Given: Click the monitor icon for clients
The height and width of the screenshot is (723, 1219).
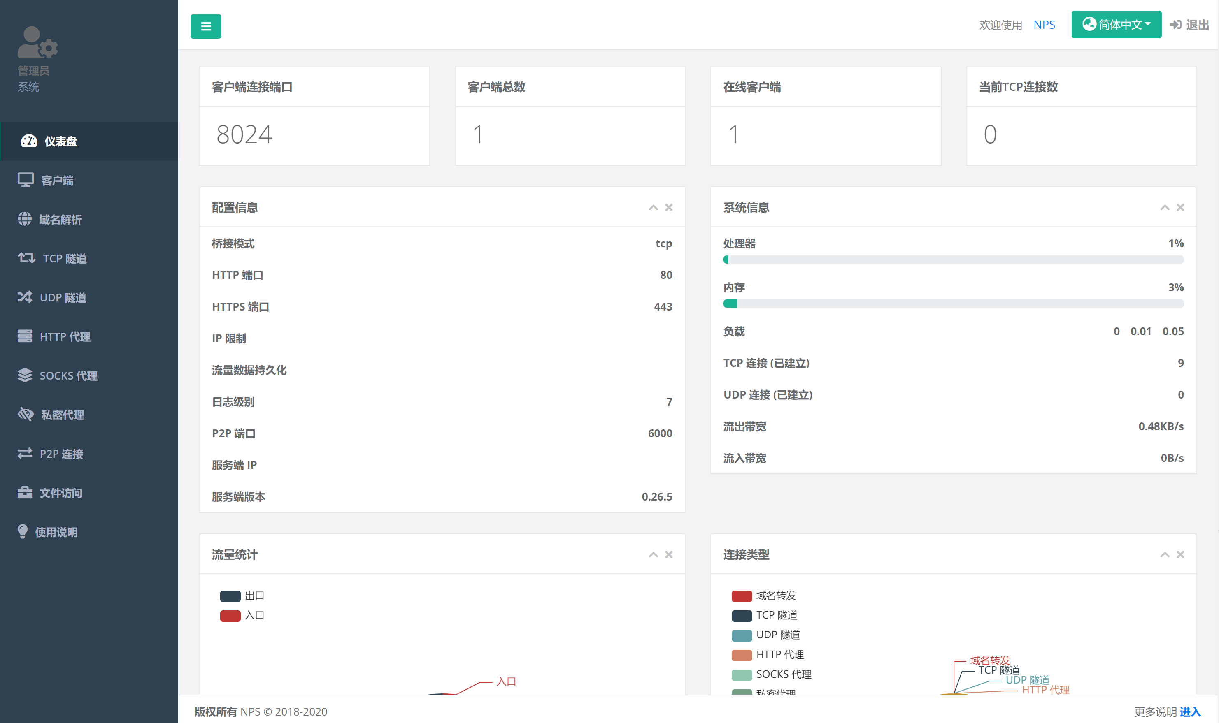Looking at the screenshot, I should point(26,180).
